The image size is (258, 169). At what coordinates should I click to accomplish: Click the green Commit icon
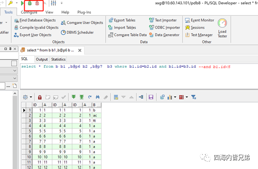click(x=30, y=3)
